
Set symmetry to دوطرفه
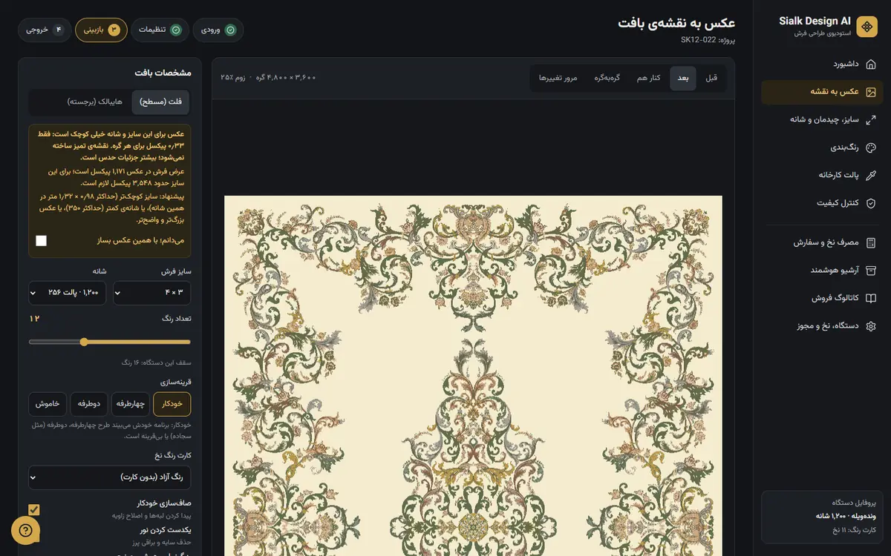pos(89,404)
